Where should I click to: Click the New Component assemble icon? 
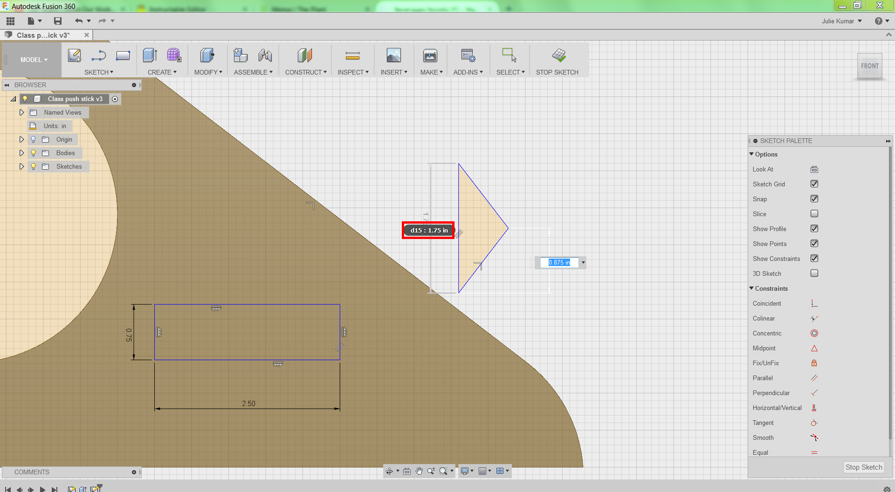click(241, 55)
